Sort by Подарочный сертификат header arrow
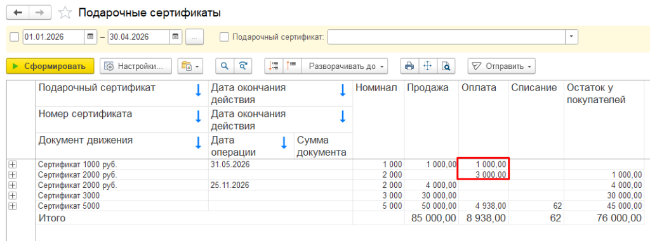 pos(198,90)
